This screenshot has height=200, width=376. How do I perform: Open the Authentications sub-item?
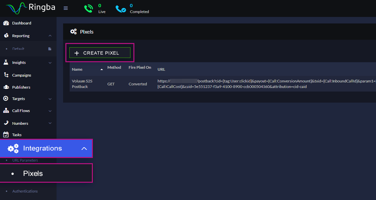pyautogui.click(x=25, y=191)
